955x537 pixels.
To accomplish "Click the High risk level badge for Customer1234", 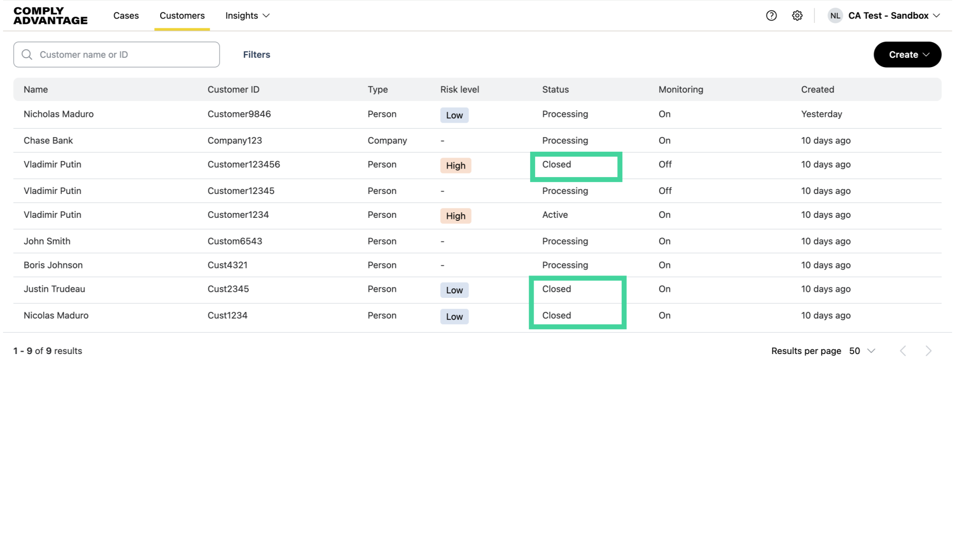I will tap(455, 216).
